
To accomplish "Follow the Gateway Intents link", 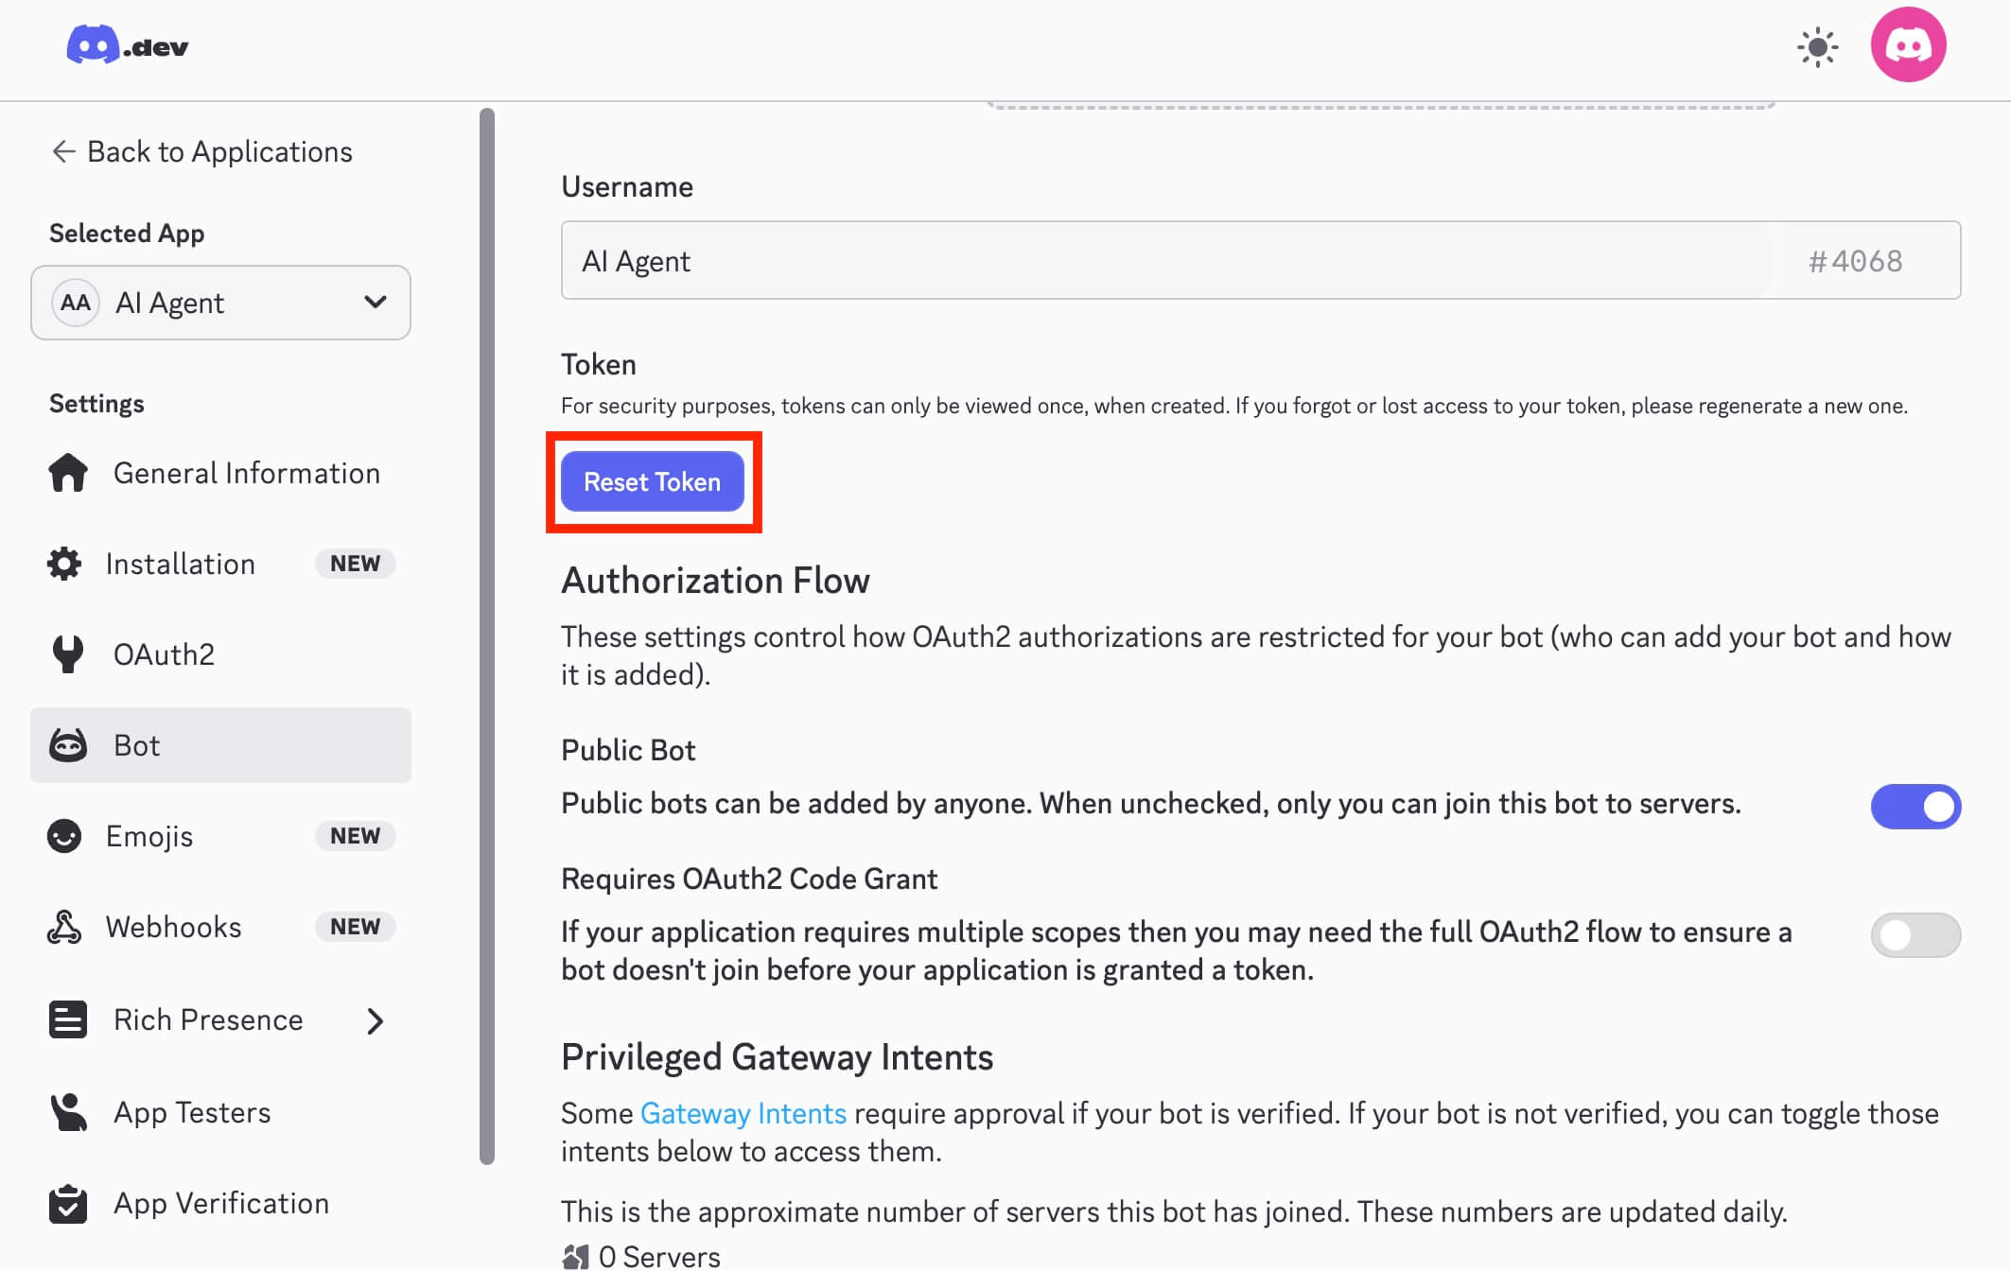I will pos(743,1113).
